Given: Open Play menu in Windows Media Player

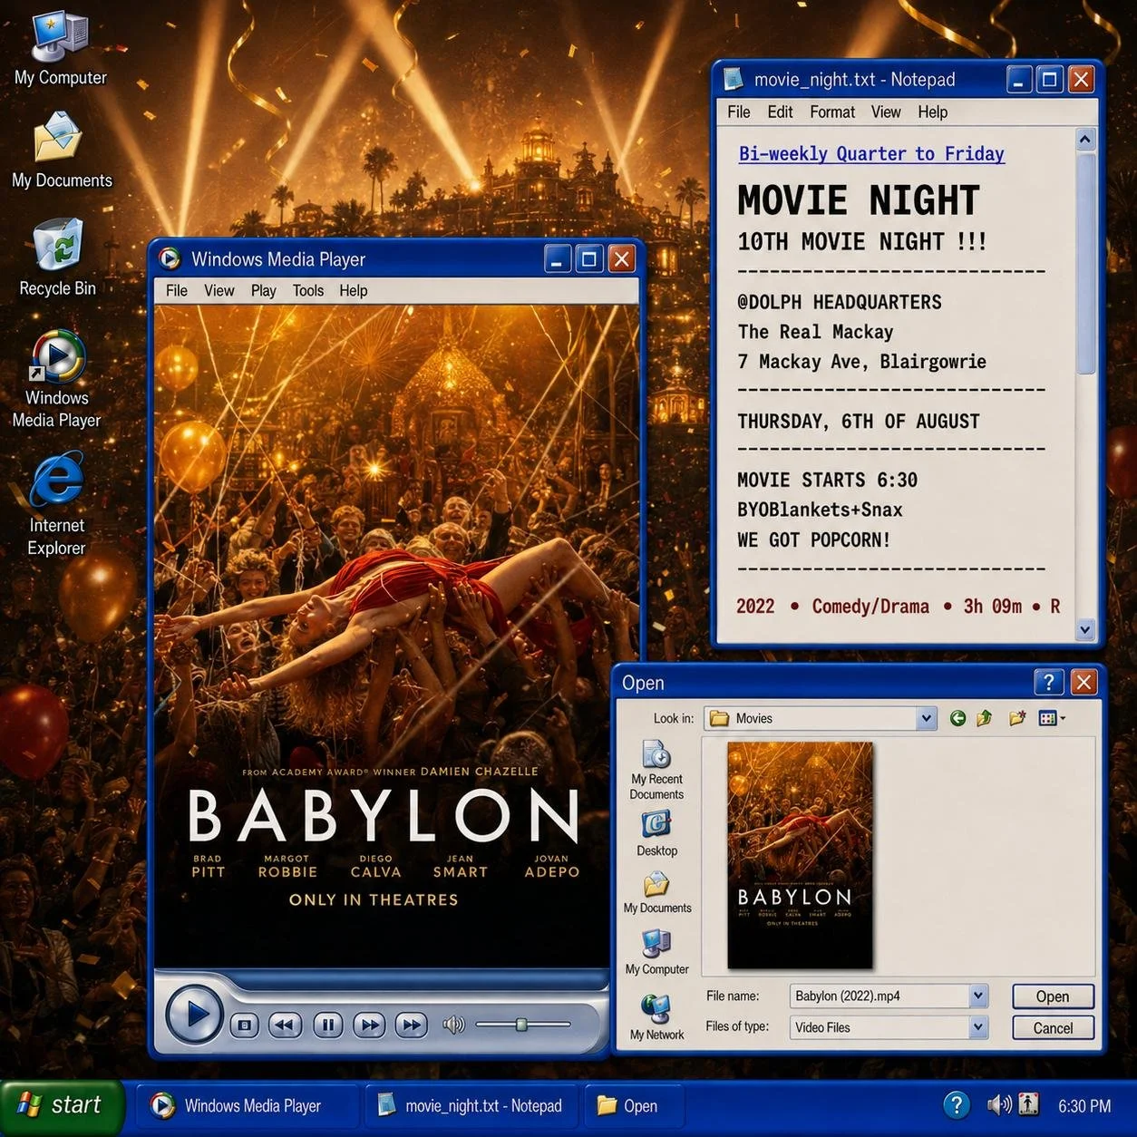Looking at the screenshot, I should (x=263, y=291).
